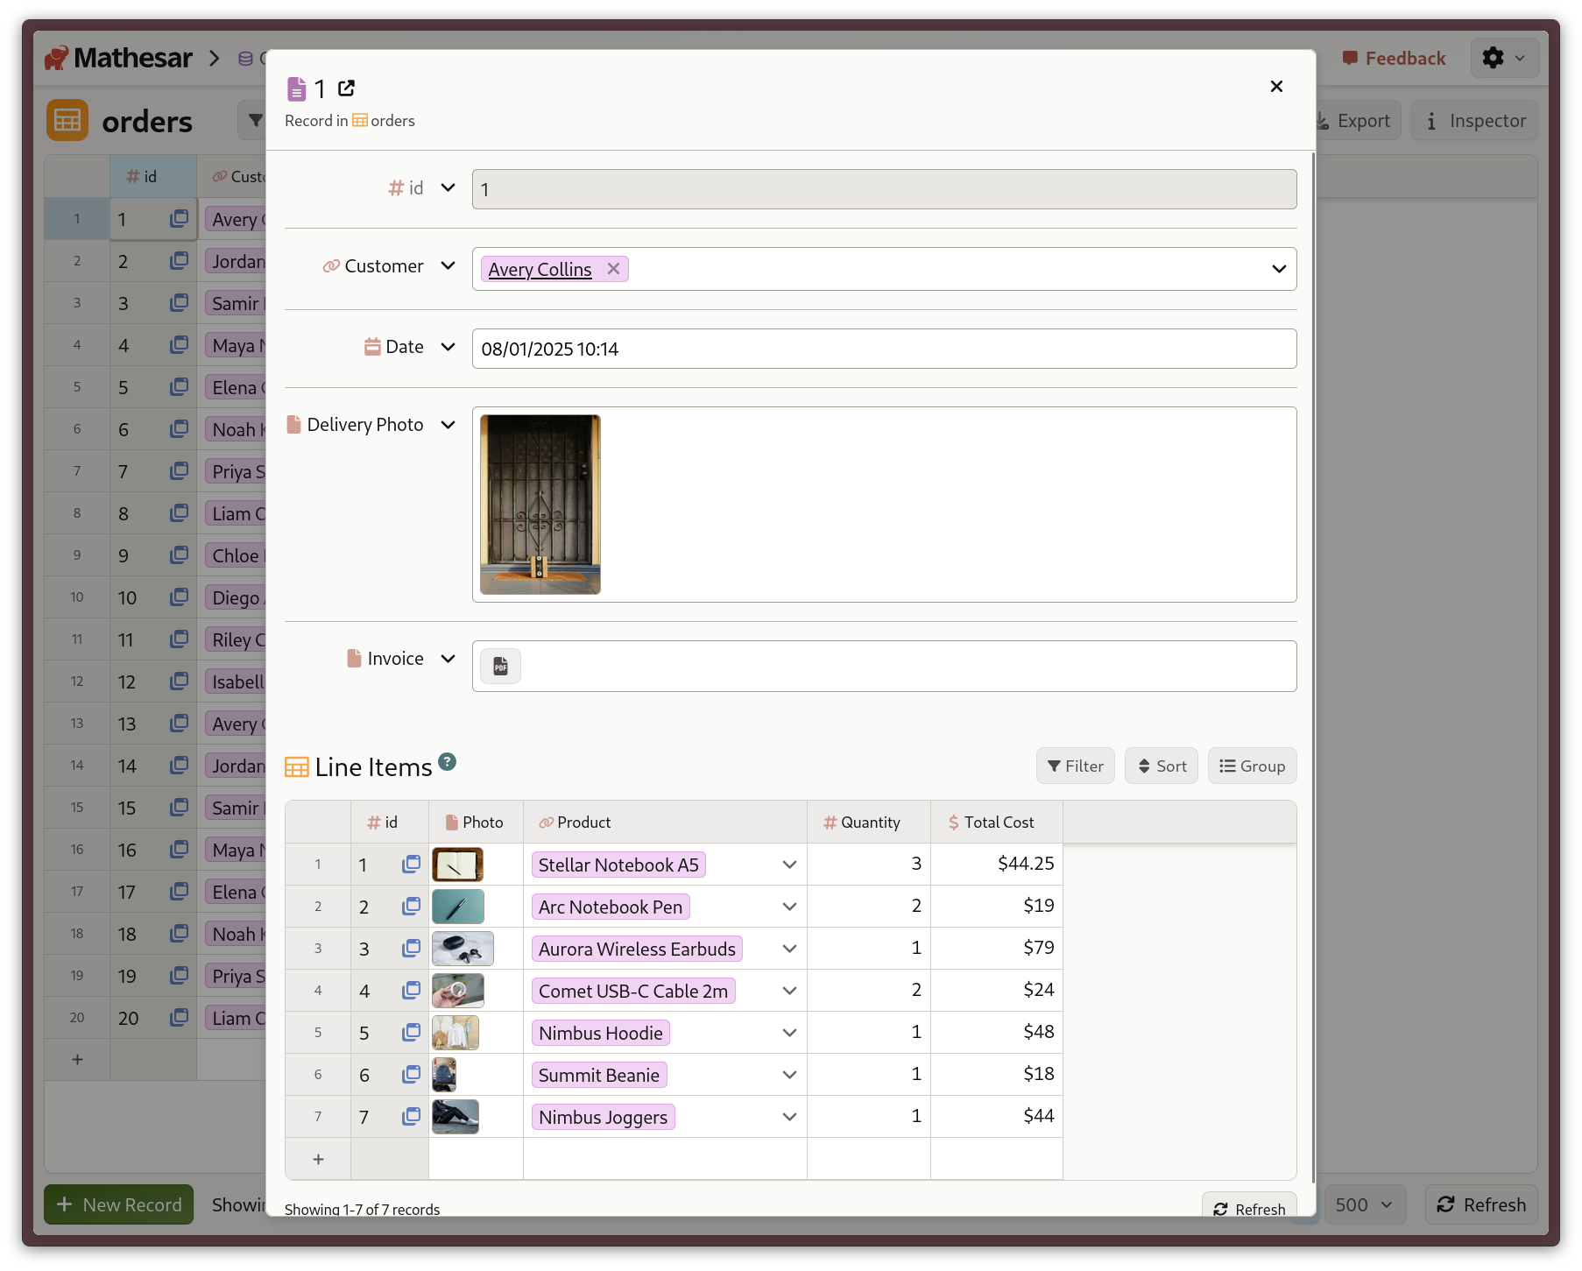The image size is (1582, 1271).
Task: Sort the Line Items table
Action: coord(1161,766)
